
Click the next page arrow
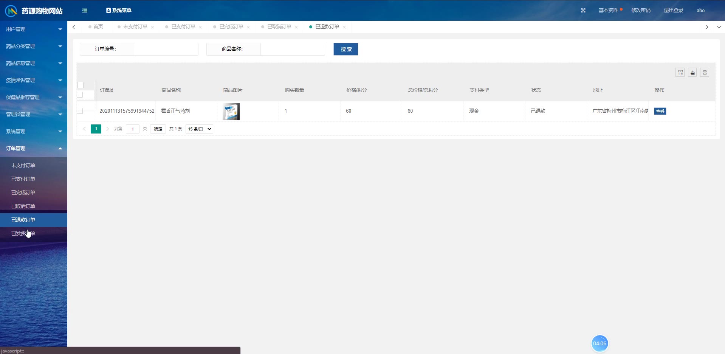click(x=108, y=129)
